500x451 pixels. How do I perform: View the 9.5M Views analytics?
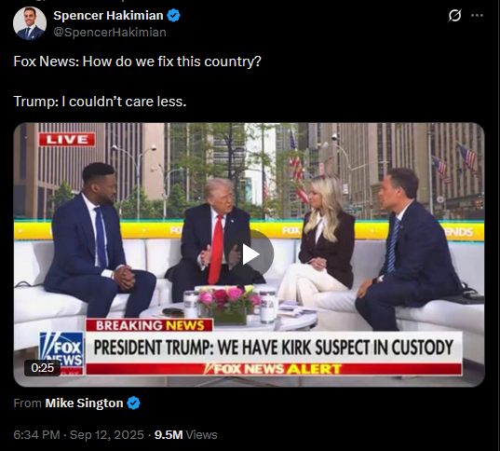point(186,435)
